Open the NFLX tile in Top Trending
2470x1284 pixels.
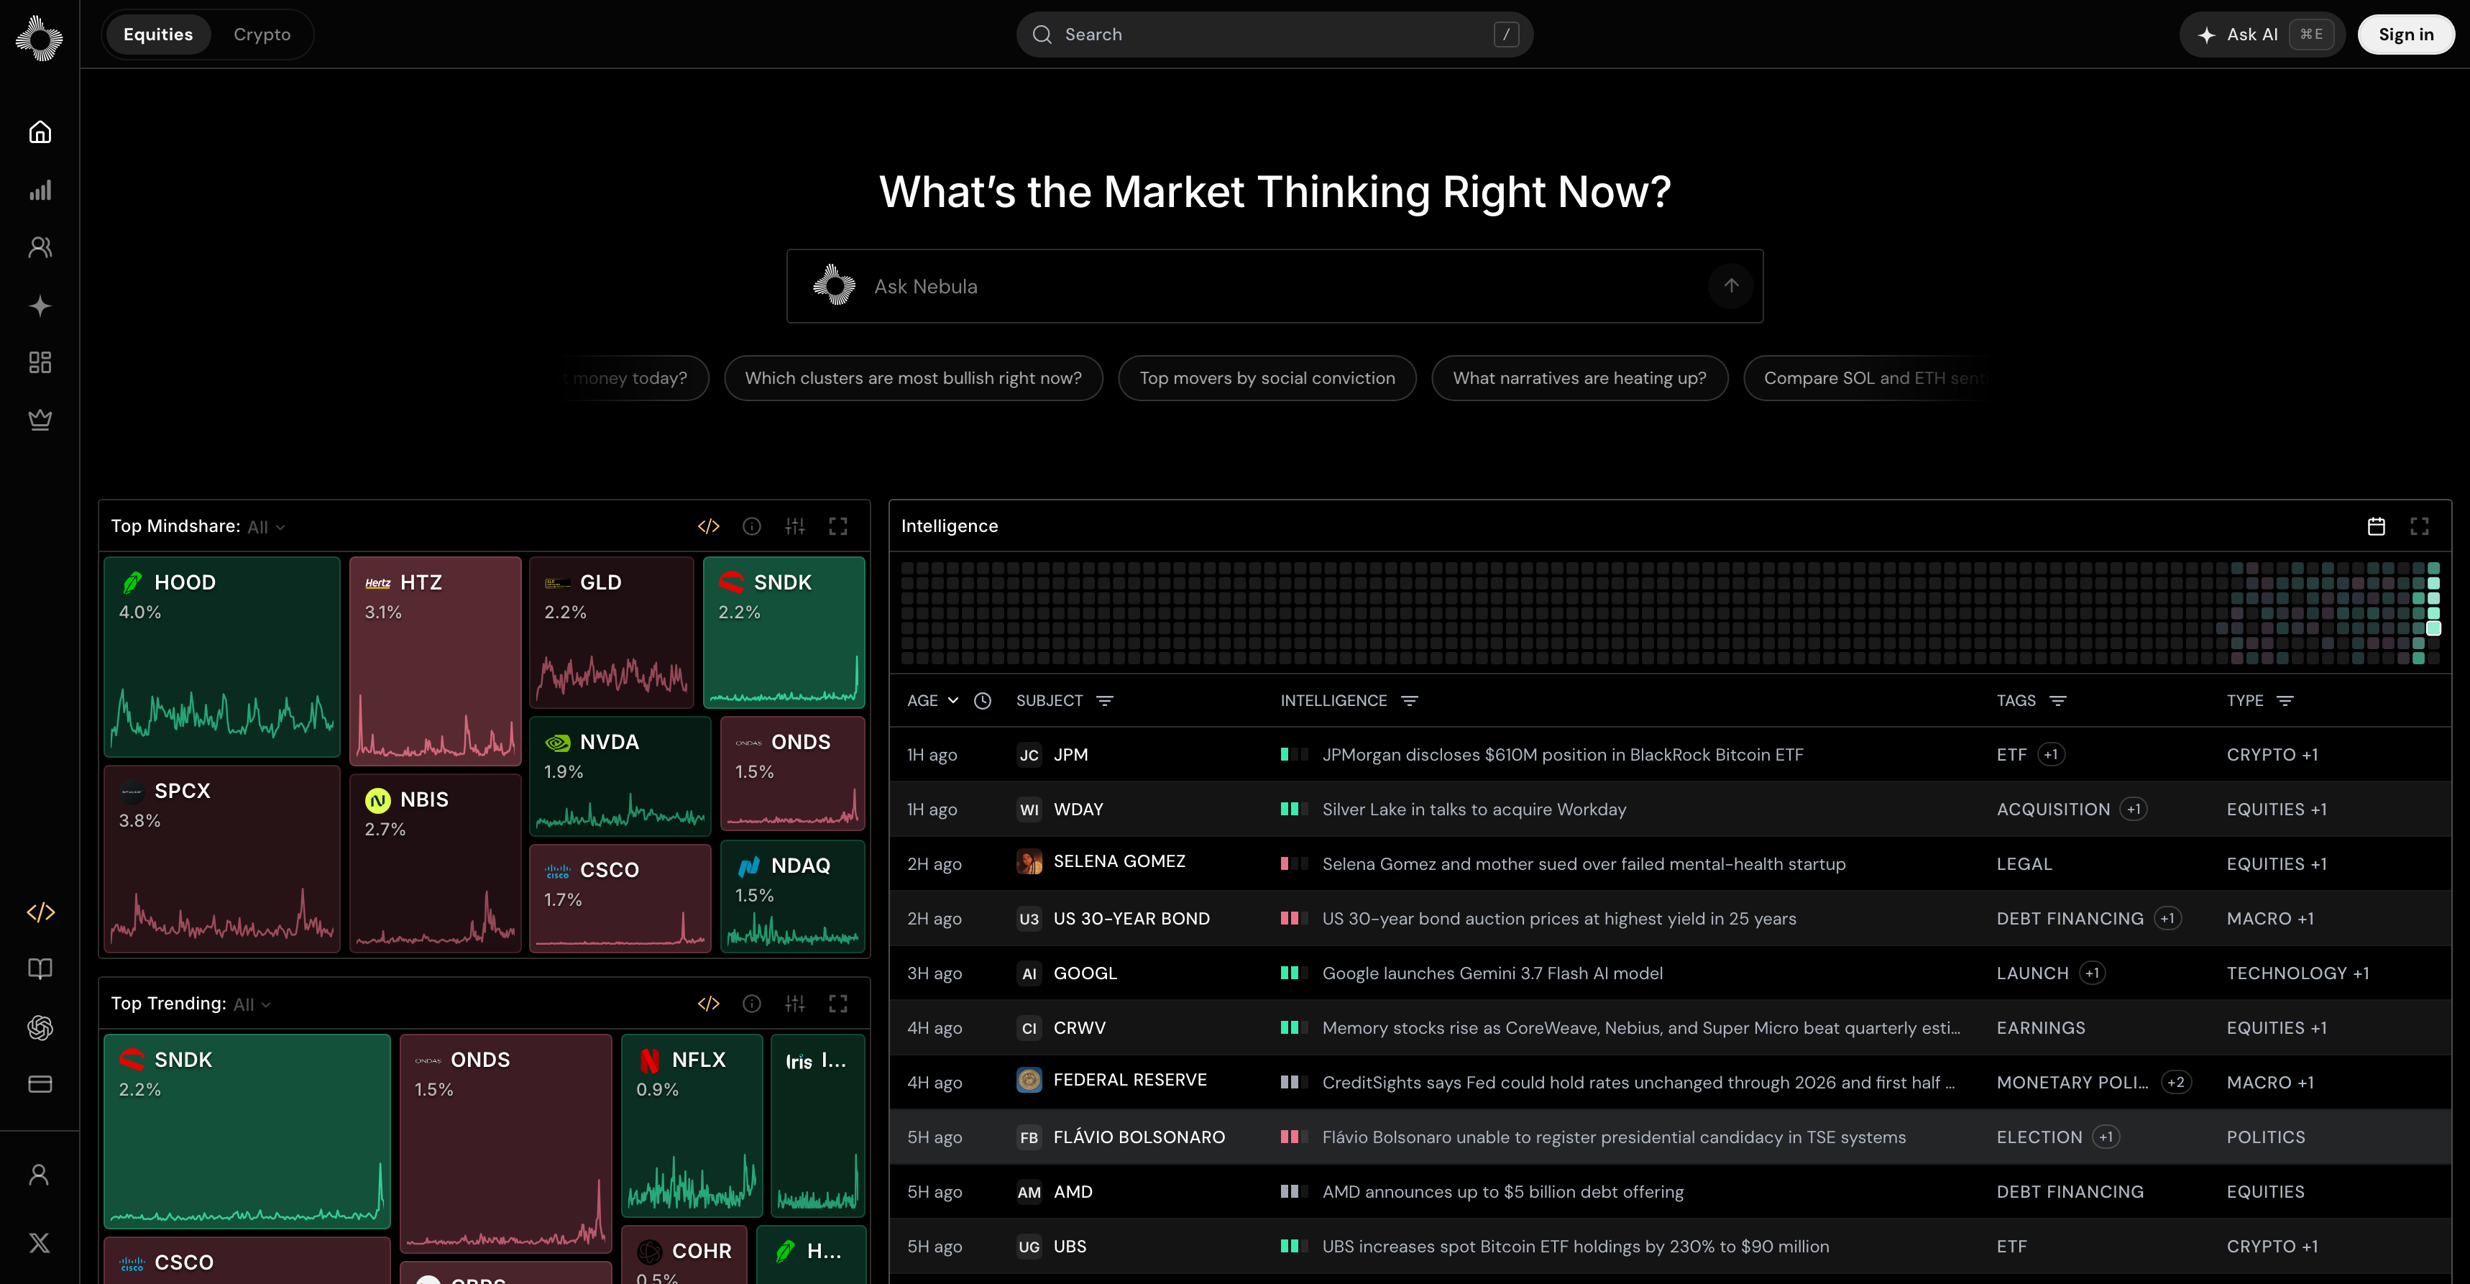[x=692, y=1125]
